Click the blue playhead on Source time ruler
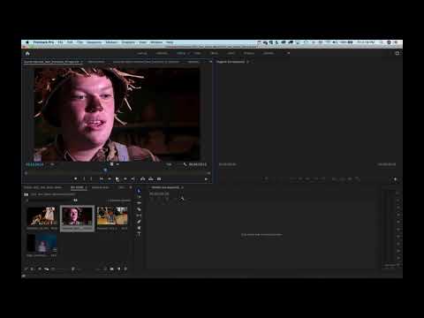 tap(105, 170)
